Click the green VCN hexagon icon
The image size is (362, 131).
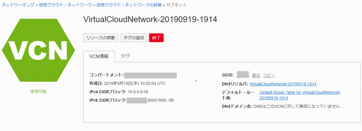coord(38,50)
